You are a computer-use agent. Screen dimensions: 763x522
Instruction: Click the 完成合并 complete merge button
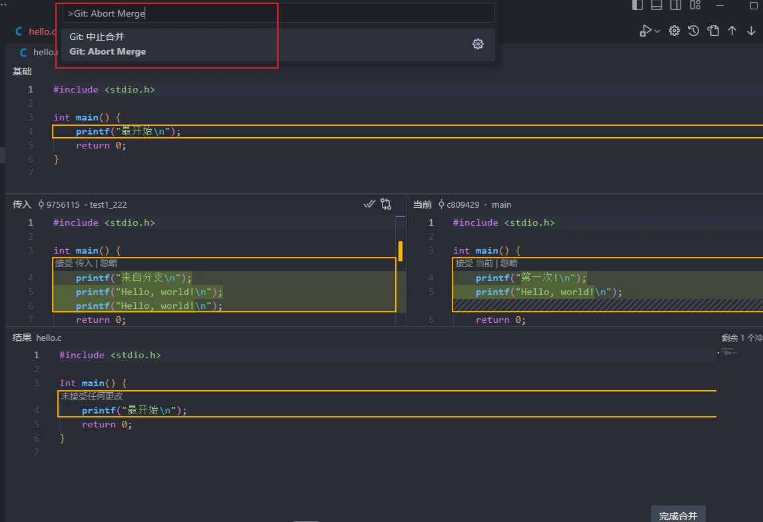click(678, 515)
